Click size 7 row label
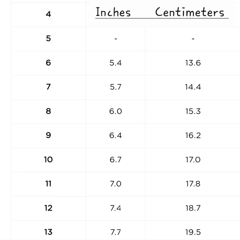240x240 pixels. point(48,87)
